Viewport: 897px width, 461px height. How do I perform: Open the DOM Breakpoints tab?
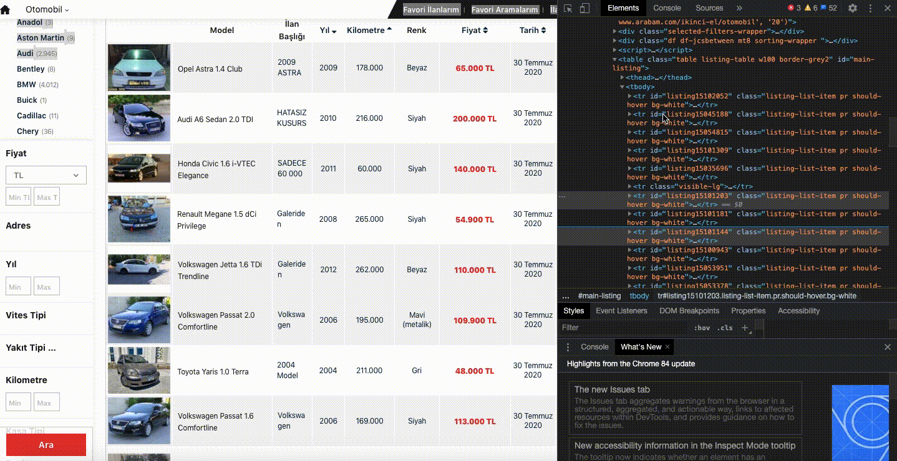(689, 311)
